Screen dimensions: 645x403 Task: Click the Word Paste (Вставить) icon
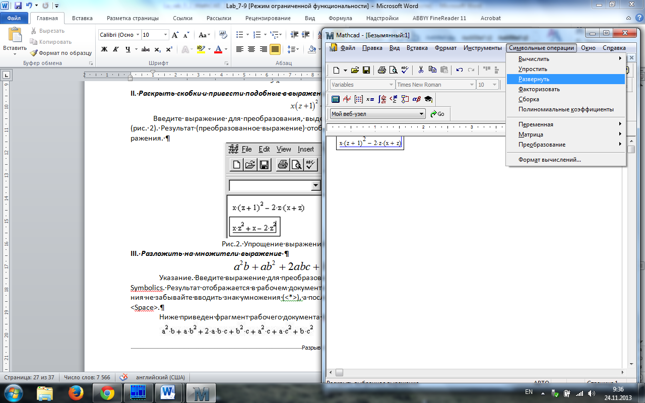click(x=15, y=35)
